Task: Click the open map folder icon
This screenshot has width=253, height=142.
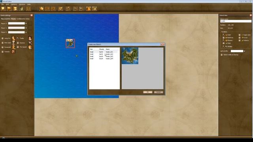Action: coord(9,9)
